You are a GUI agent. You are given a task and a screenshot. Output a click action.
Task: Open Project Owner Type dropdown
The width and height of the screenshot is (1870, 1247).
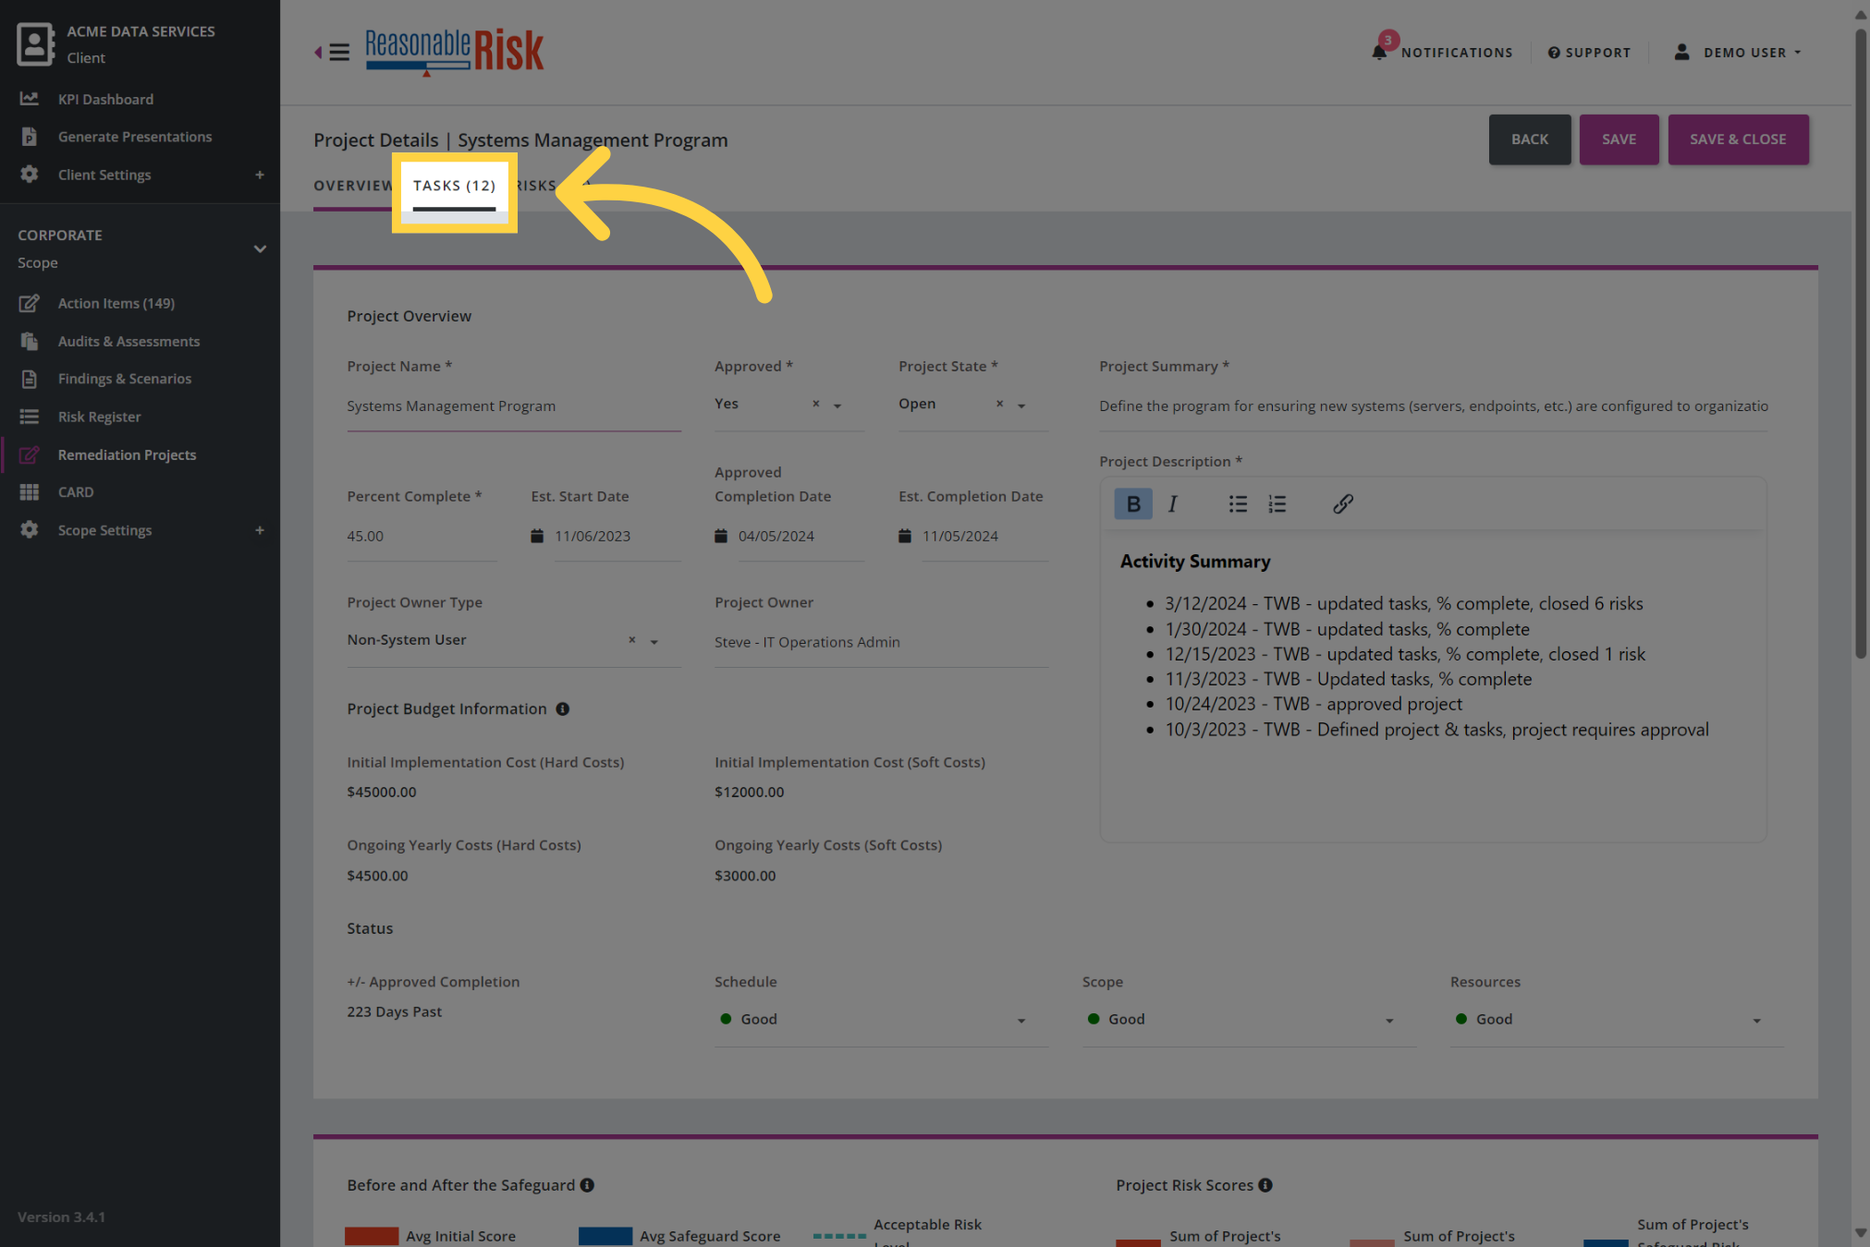pyautogui.click(x=654, y=641)
